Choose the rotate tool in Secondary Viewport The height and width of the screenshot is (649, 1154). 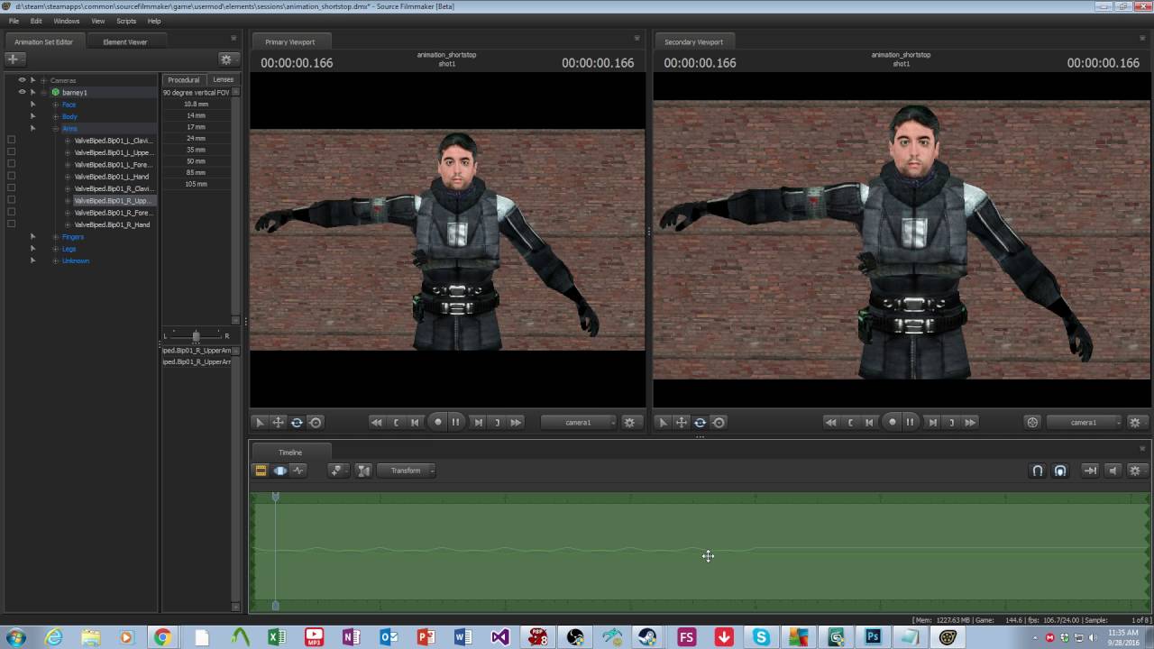click(x=700, y=422)
